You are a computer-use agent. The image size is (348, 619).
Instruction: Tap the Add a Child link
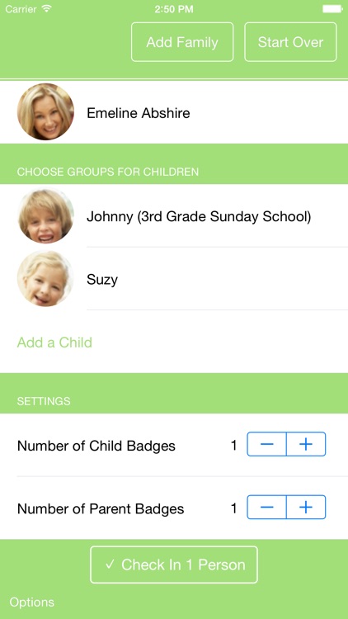click(x=54, y=343)
